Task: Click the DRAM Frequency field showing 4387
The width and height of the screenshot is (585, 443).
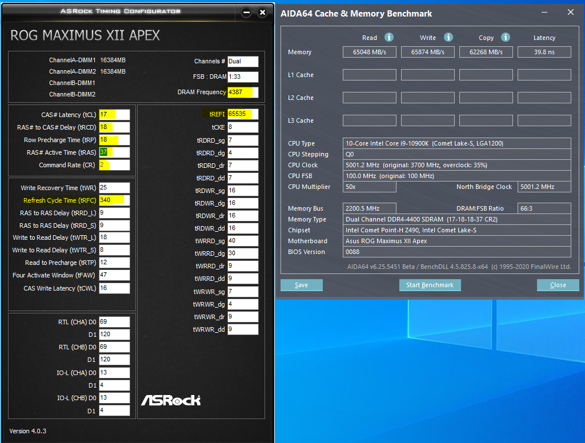Action: point(243,92)
